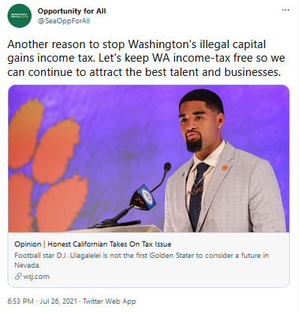Viewport: 299px width, 312px height.
Task: Click the tweet text about capital gains tax
Action: click(146, 58)
